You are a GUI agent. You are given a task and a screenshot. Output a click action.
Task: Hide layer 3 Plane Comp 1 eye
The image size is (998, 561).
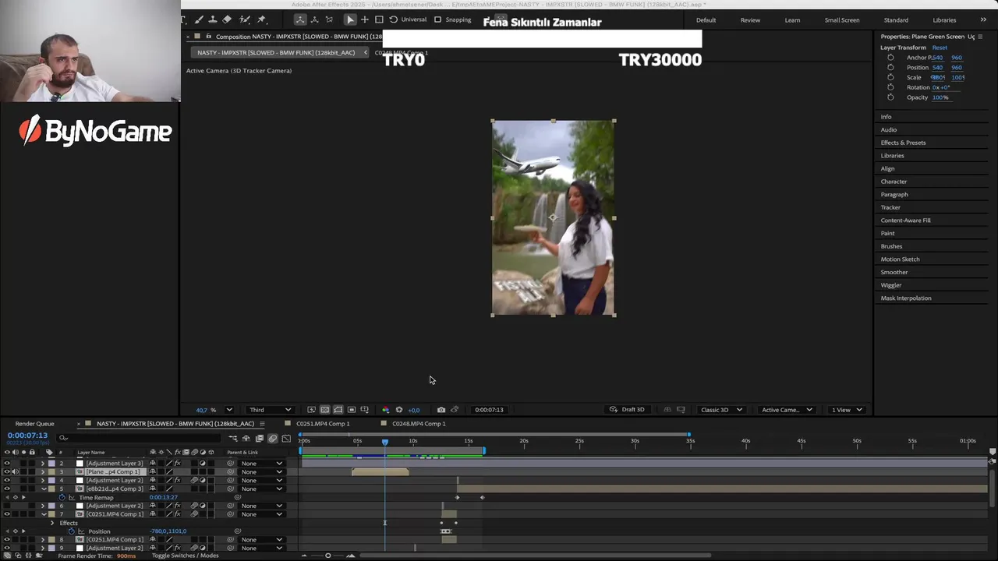7,471
